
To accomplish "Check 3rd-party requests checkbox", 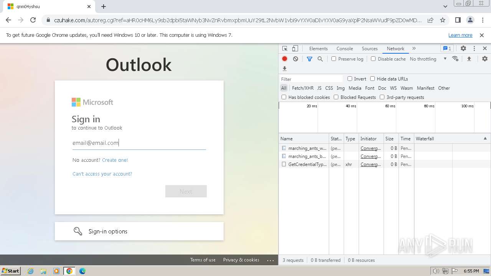I will click(x=382, y=97).
